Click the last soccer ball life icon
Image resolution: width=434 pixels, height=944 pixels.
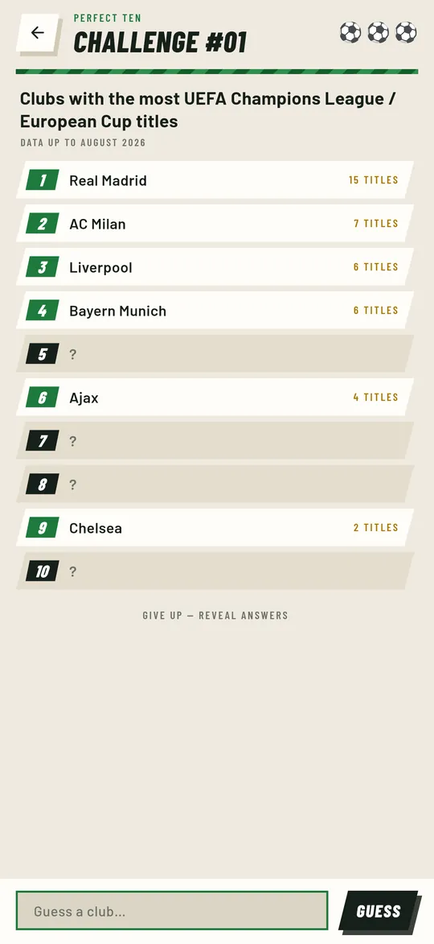[406, 32]
